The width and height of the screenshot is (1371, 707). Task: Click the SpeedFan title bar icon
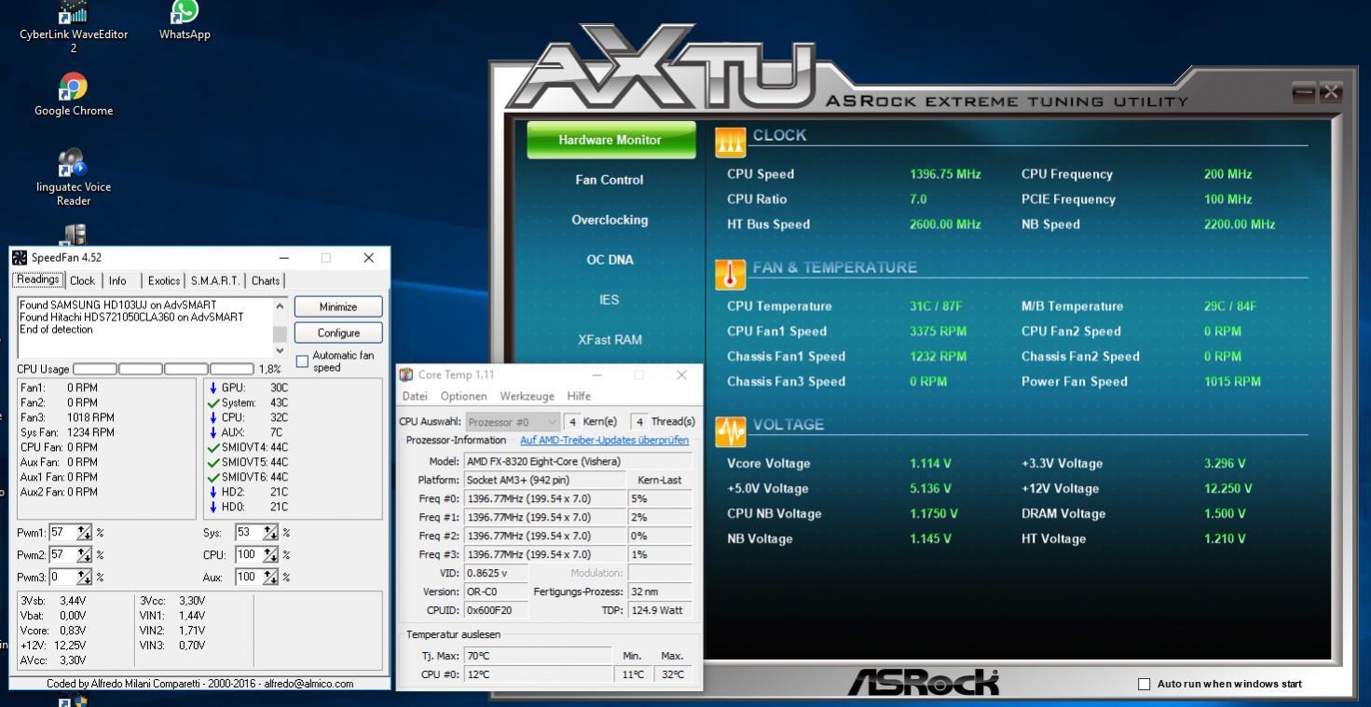point(20,258)
